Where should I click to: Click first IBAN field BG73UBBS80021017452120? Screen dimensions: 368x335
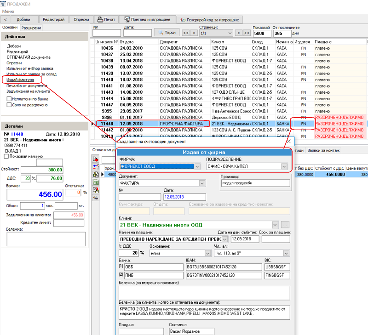point(224,267)
